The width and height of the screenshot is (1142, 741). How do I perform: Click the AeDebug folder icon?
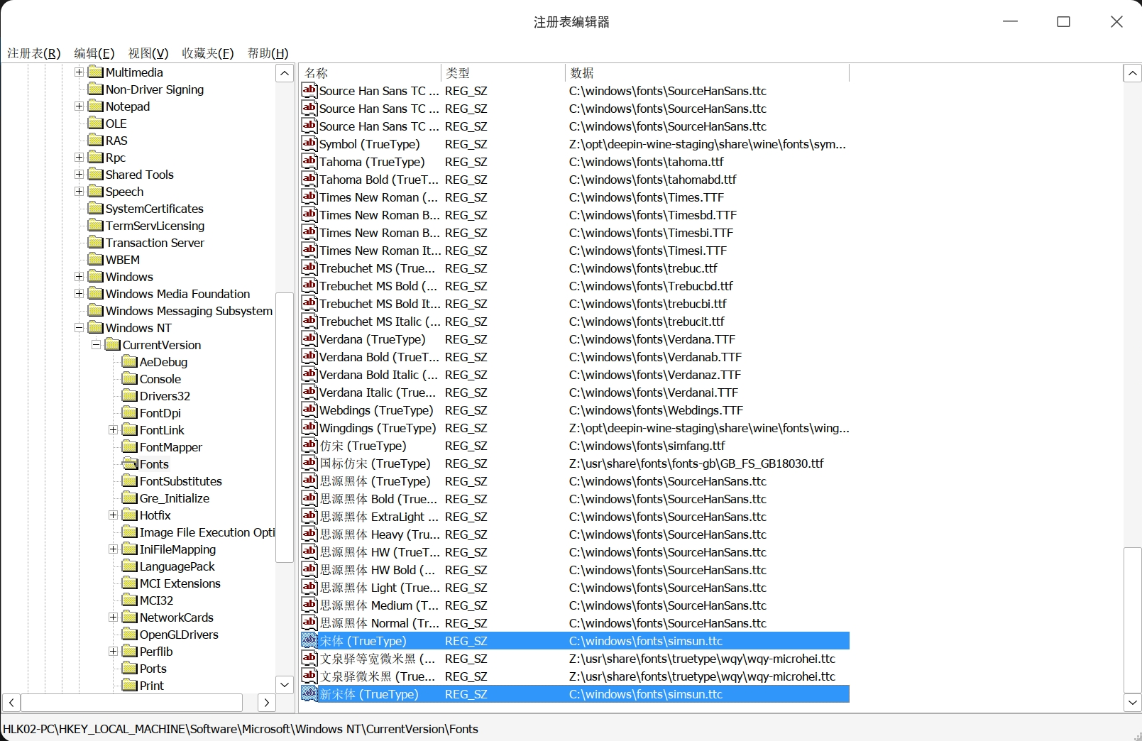tap(130, 361)
